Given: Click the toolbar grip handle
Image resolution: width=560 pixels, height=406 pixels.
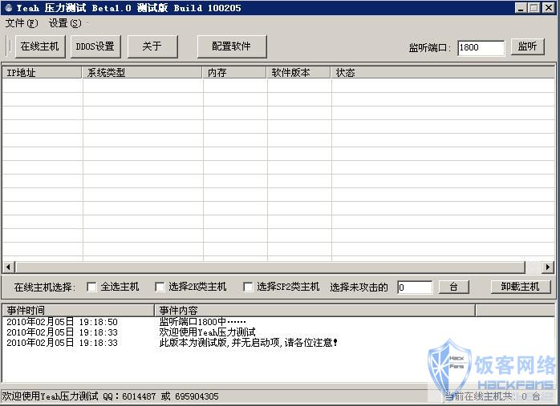Looking at the screenshot, I should (9, 46).
